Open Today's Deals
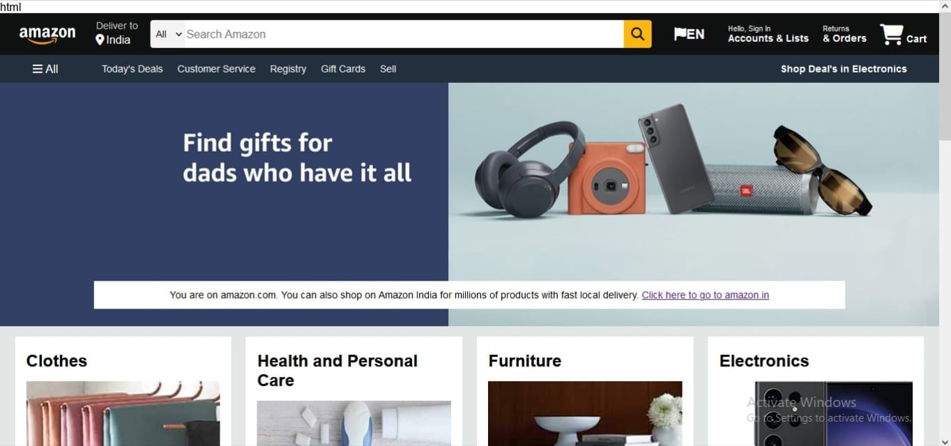The height and width of the screenshot is (446, 951). (132, 69)
